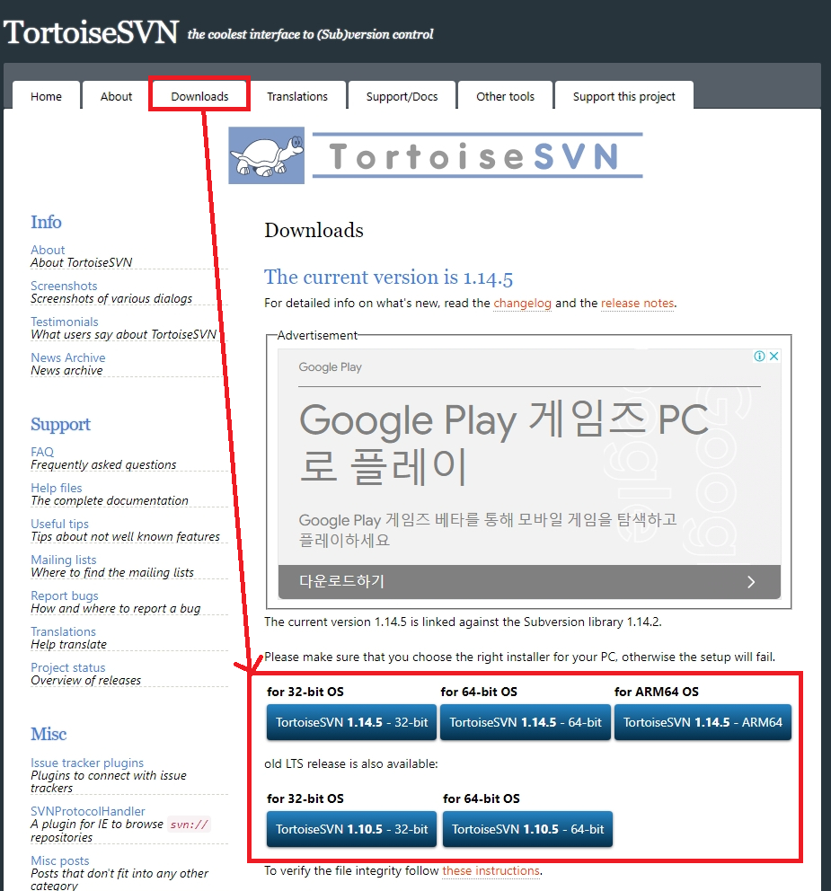Download TortoiseSVN 1.14.5 ARM64 installer
Viewport: 831px width, 891px height.
tap(703, 722)
